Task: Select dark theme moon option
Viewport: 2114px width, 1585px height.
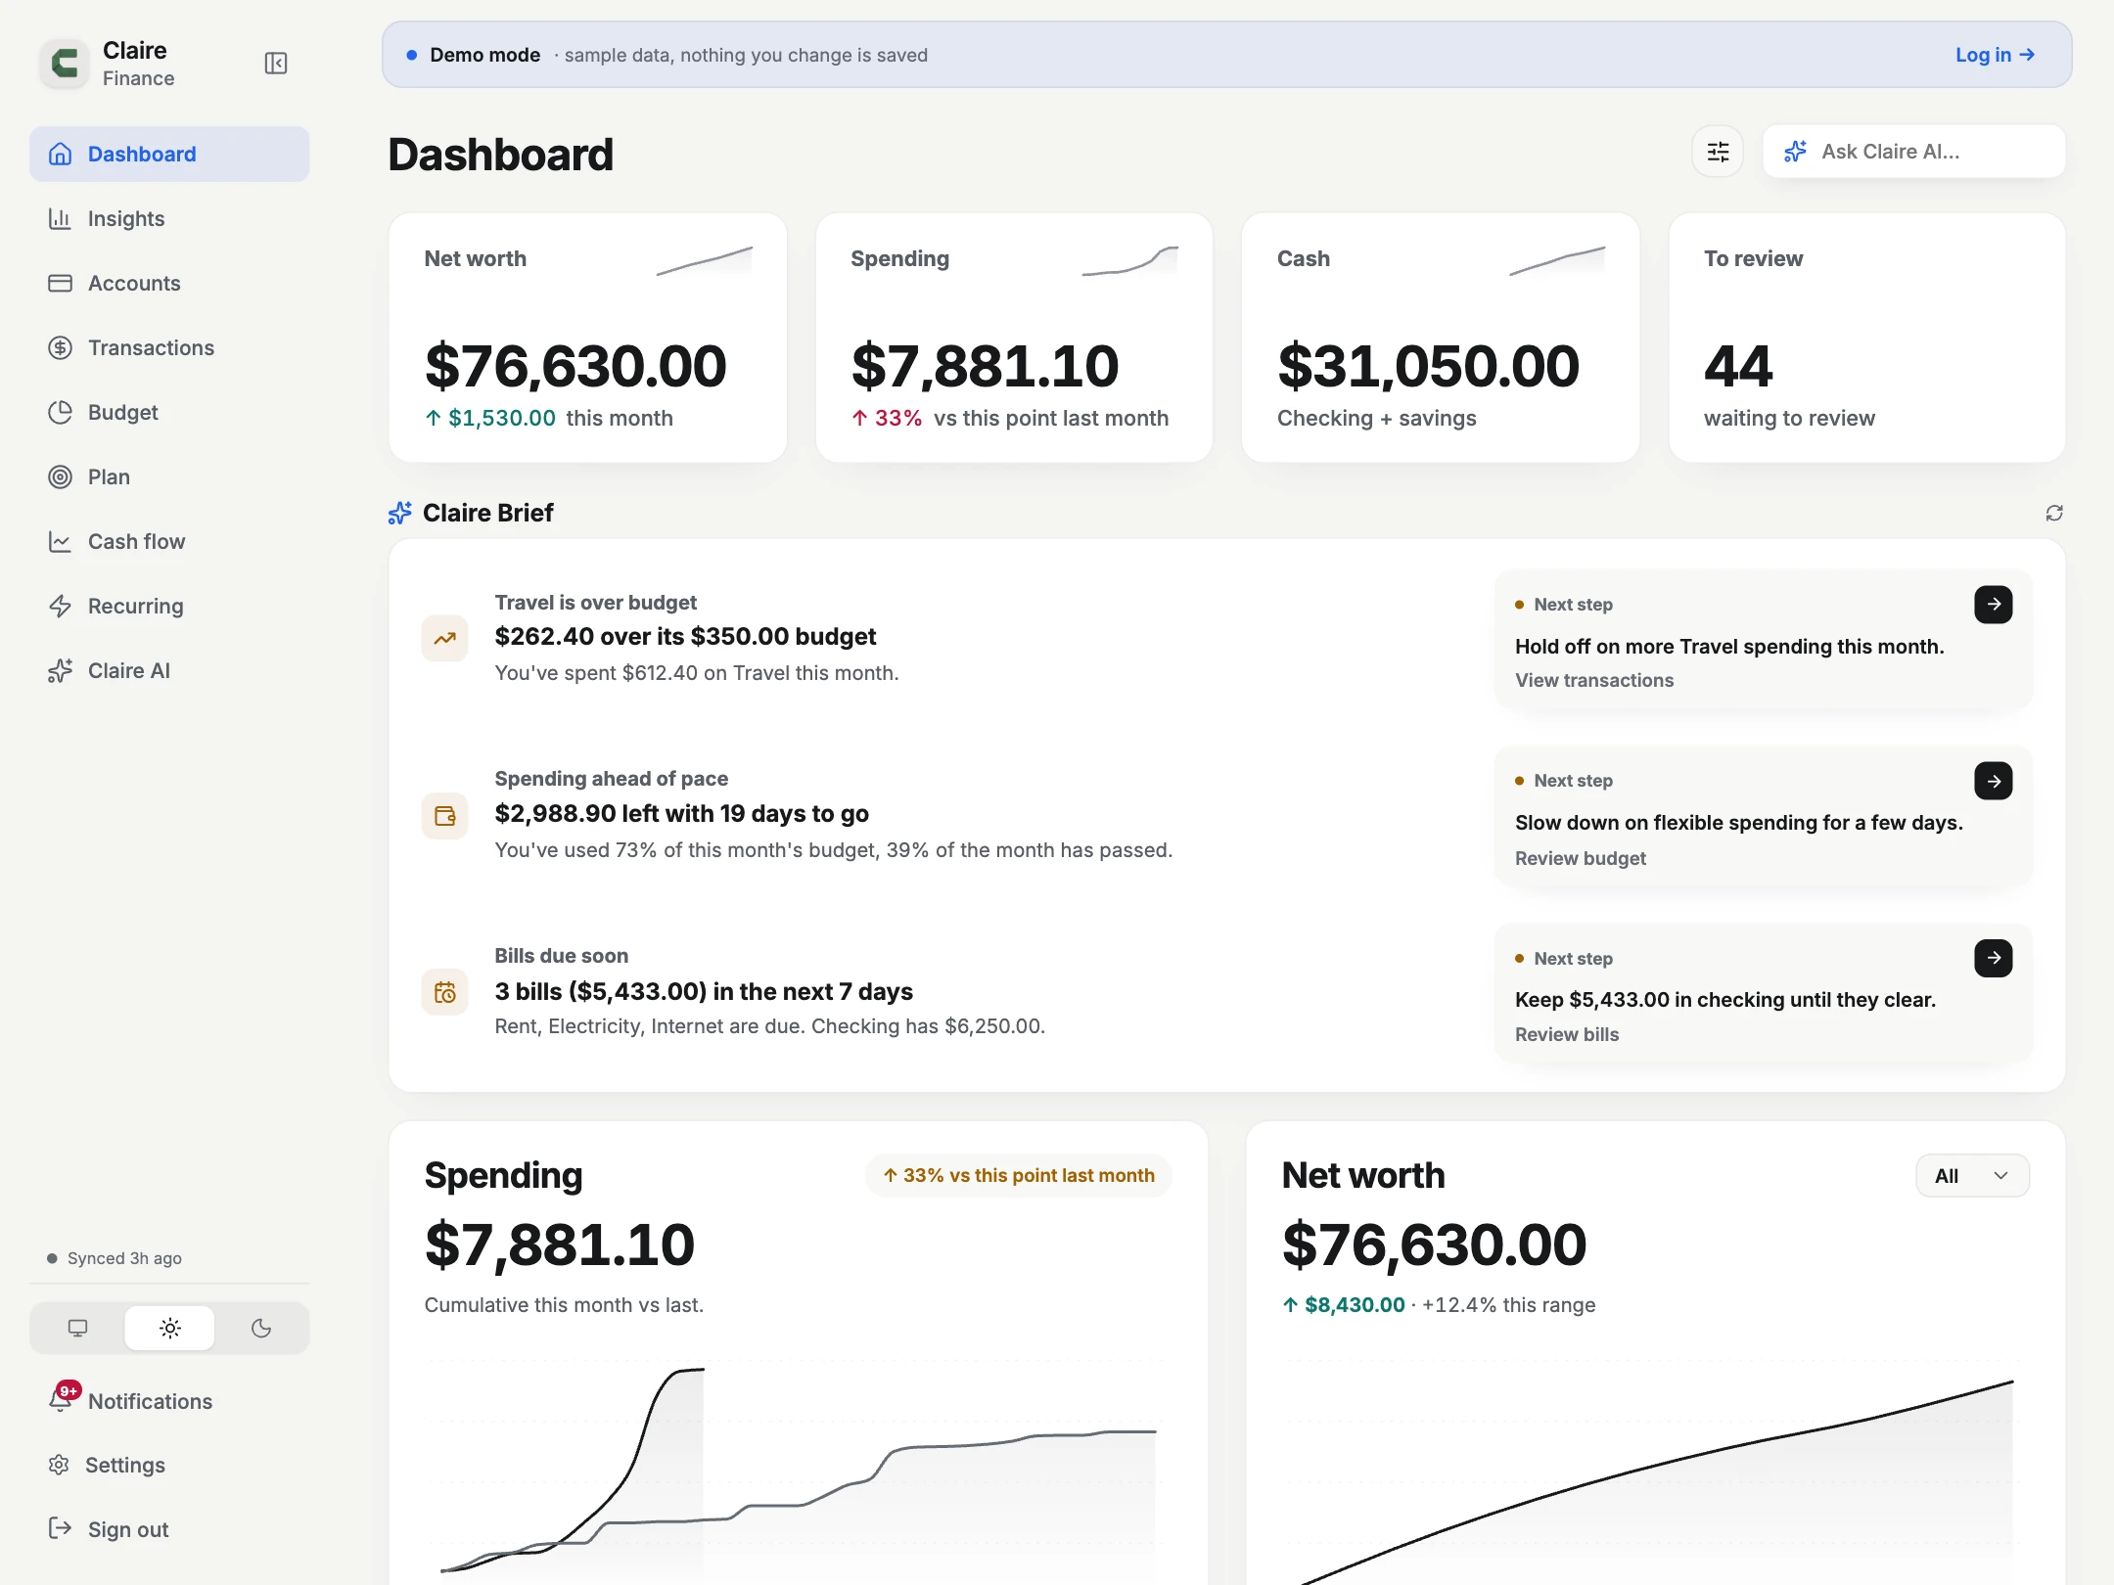Action: [261, 1328]
